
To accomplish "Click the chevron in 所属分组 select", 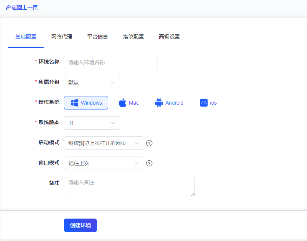I will pos(113,83).
